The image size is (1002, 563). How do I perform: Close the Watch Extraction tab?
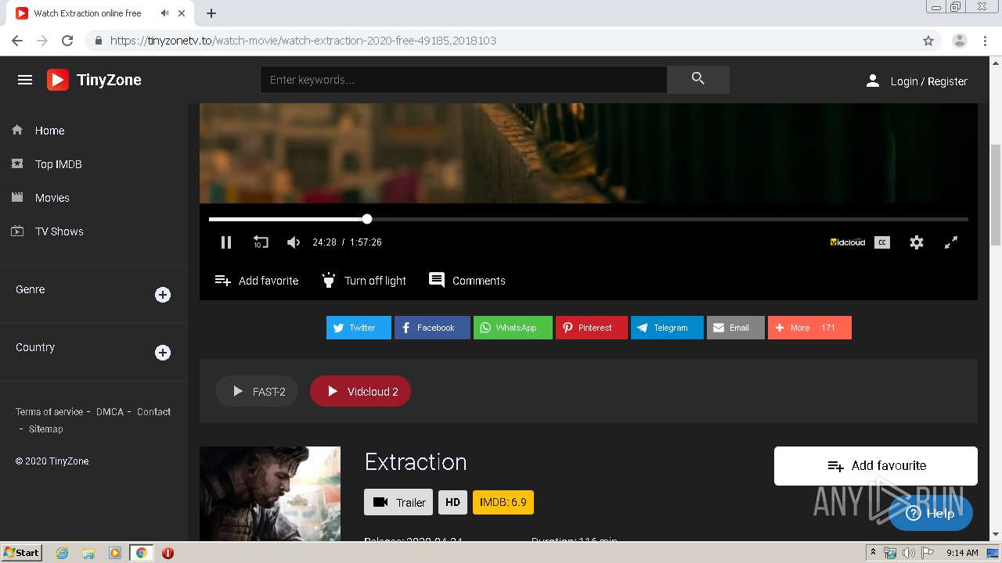click(x=183, y=13)
